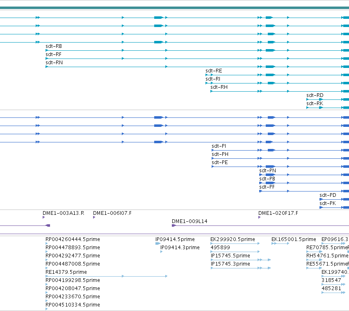Click the RP004233670.5prime EST label
Viewport: 349px width, 311px height.
[x=73, y=297]
